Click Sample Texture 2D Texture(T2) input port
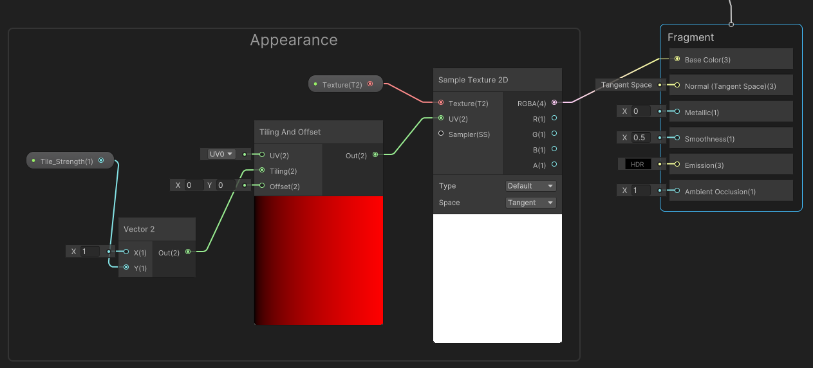The image size is (813, 368). pyautogui.click(x=441, y=103)
